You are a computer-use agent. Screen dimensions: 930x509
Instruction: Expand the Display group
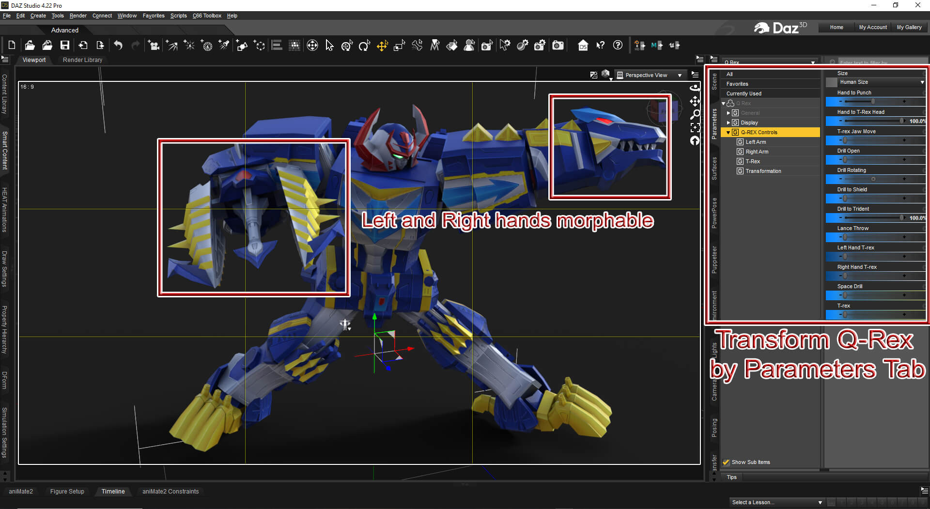728,123
